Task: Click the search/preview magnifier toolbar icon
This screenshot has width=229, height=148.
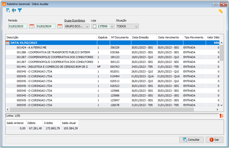Action: tap(8, 10)
